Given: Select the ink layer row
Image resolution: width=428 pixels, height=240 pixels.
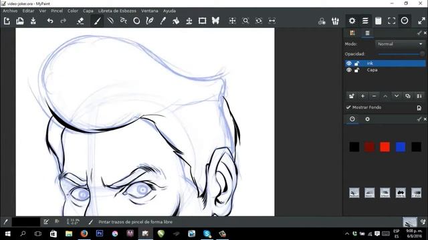Looking at the screenshot, I should coord(385,63).
